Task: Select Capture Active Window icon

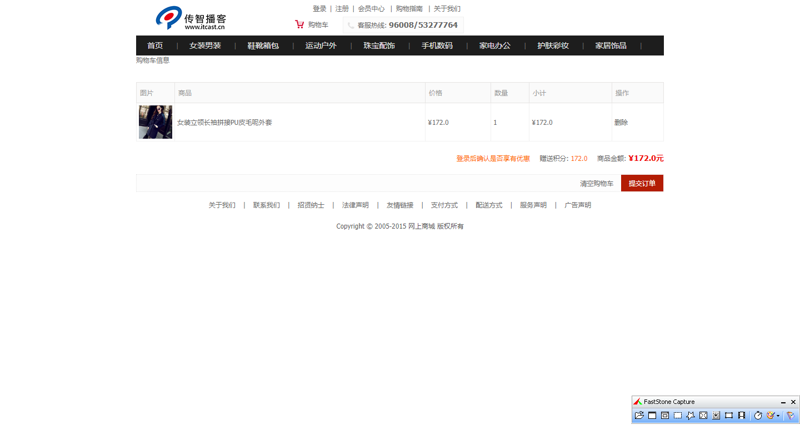Action: click(x=652, y=415)
